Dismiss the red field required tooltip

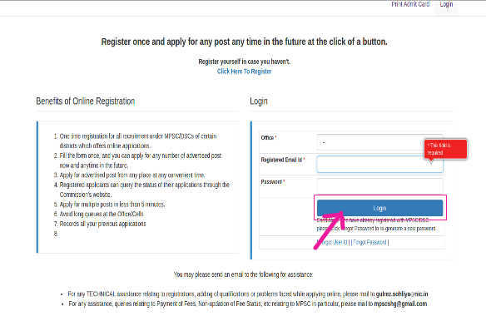point(445,149)
